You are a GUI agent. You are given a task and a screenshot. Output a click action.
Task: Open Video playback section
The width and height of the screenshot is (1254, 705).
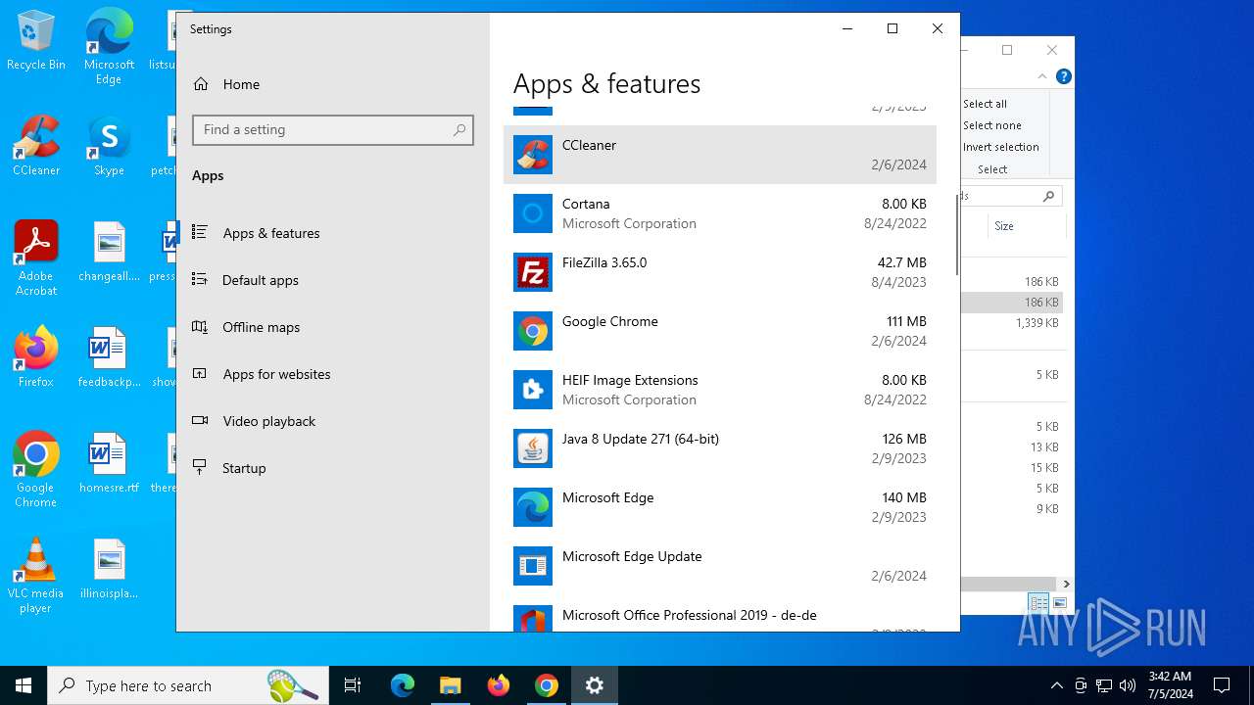click(x=333, y=421)
